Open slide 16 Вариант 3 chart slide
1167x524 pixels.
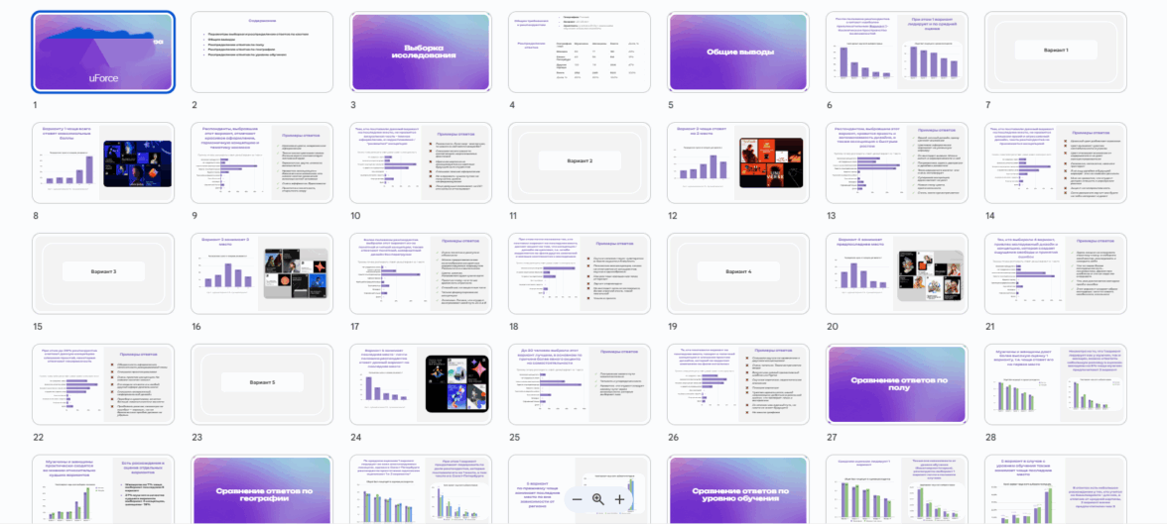point(262,273)
